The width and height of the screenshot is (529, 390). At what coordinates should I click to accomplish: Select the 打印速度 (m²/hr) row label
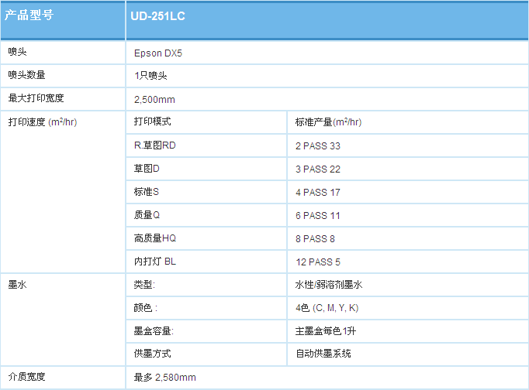[42, 122]
